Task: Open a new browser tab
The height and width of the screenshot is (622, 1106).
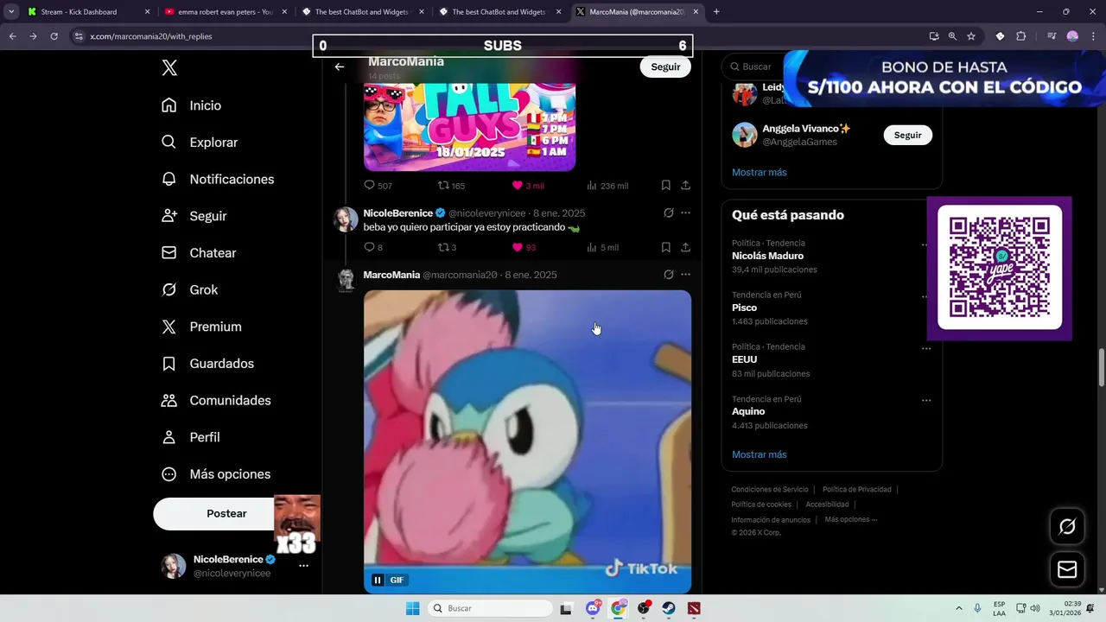Action: (x=716, y=12)
